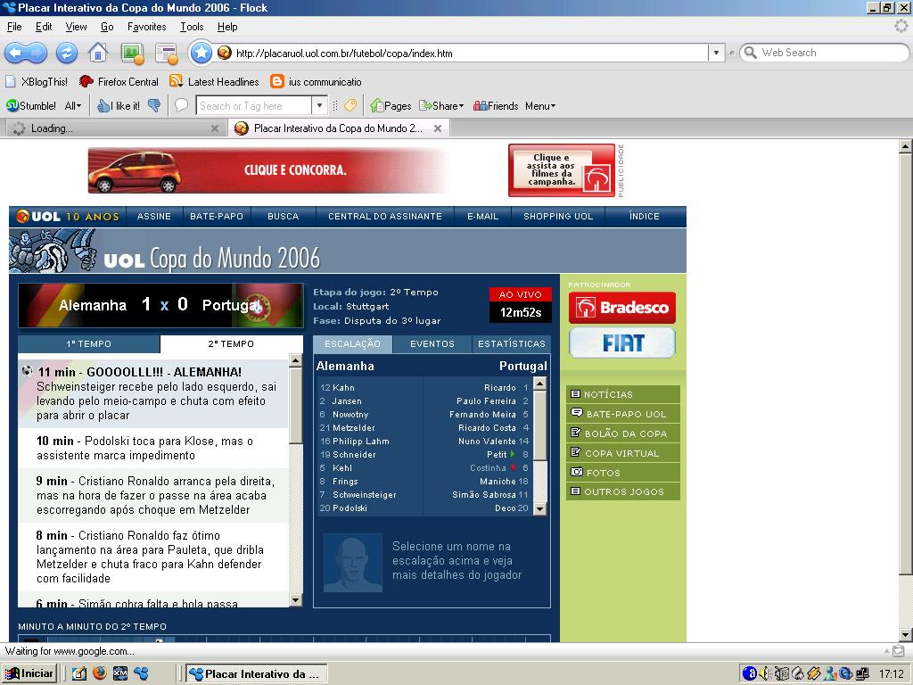Screen dimensions: 913x685
Task: Click the speech bubble comment icon
Action: click(182, 105)
